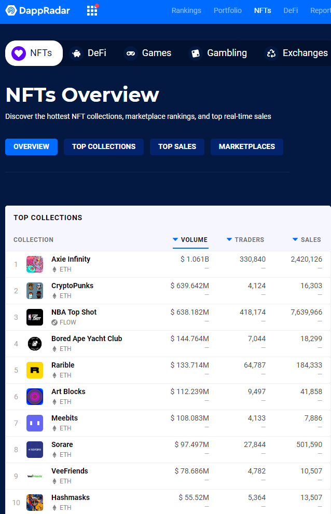Click the NBA Top Shot logo icon
331x514 pixels.
[35, 317]
